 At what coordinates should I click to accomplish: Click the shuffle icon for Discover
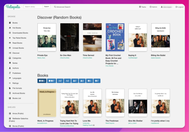(10, 53)
